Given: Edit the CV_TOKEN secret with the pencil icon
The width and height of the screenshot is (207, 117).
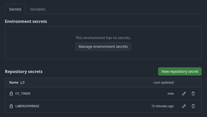Looking at the screenshot, I should pyautogui.click(x=184, y=94).
